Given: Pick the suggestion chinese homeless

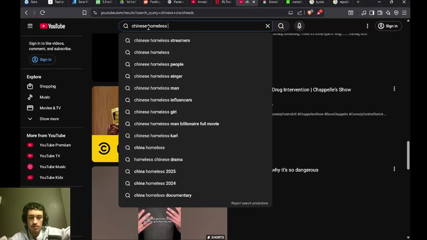Looking at the screenshot, I should tap(195, 52).
